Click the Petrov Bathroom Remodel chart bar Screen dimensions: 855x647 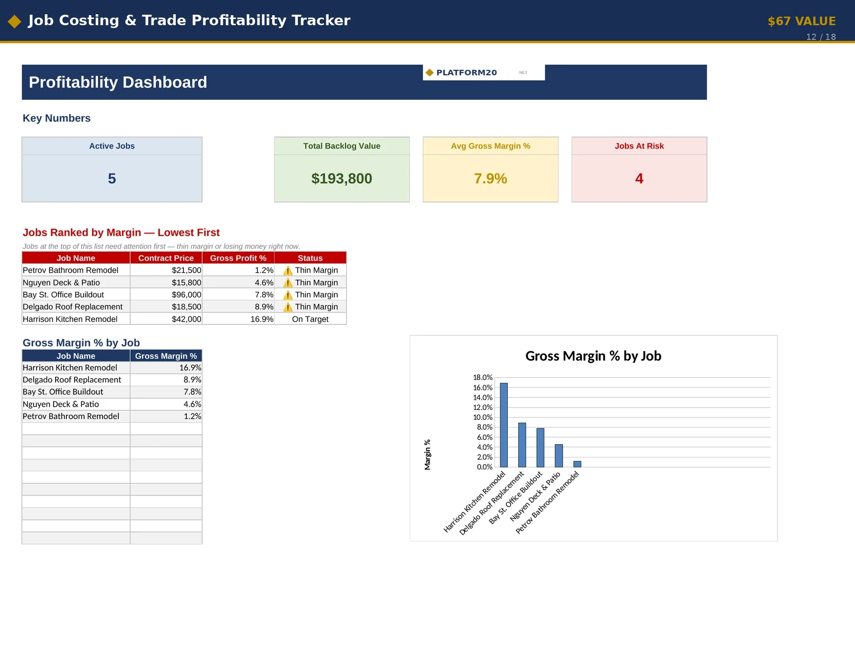click(577, 464)
